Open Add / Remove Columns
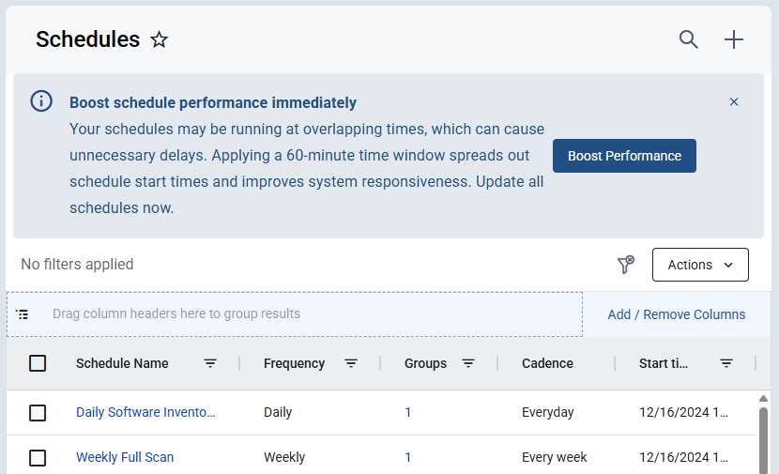 677,314
